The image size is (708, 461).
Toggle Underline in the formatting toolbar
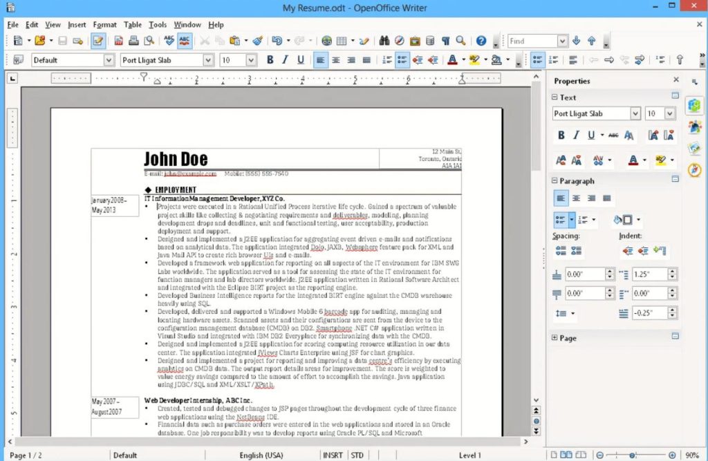pos(300,60)
